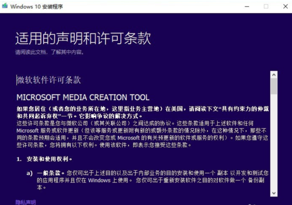Click the 适用的声明和许可条款 page title
The width and height of the screenshot is (292, 205).
[83, 38]
